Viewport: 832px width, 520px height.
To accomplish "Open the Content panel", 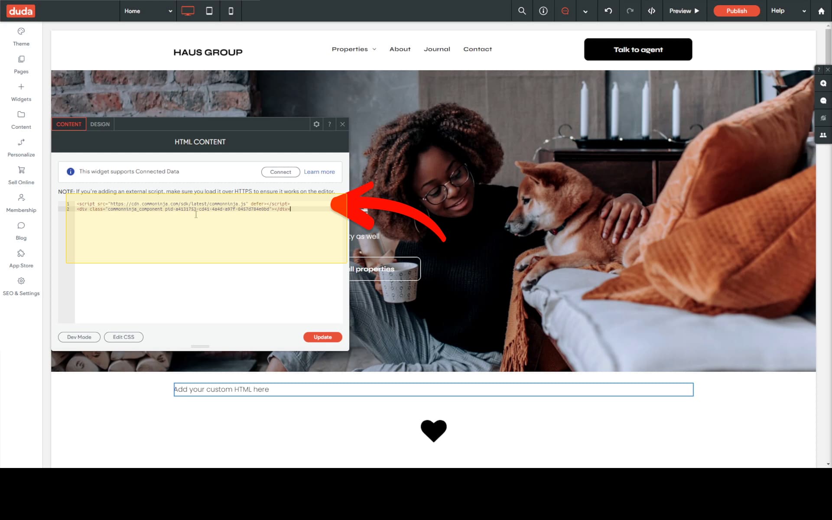I will pos(21,120).
